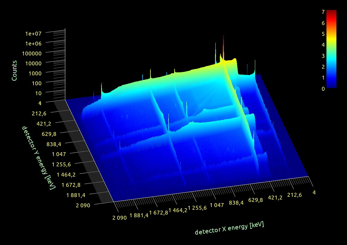Select the detector X energy axis title
Screen dimensions: 347x245
coord(229,228)
